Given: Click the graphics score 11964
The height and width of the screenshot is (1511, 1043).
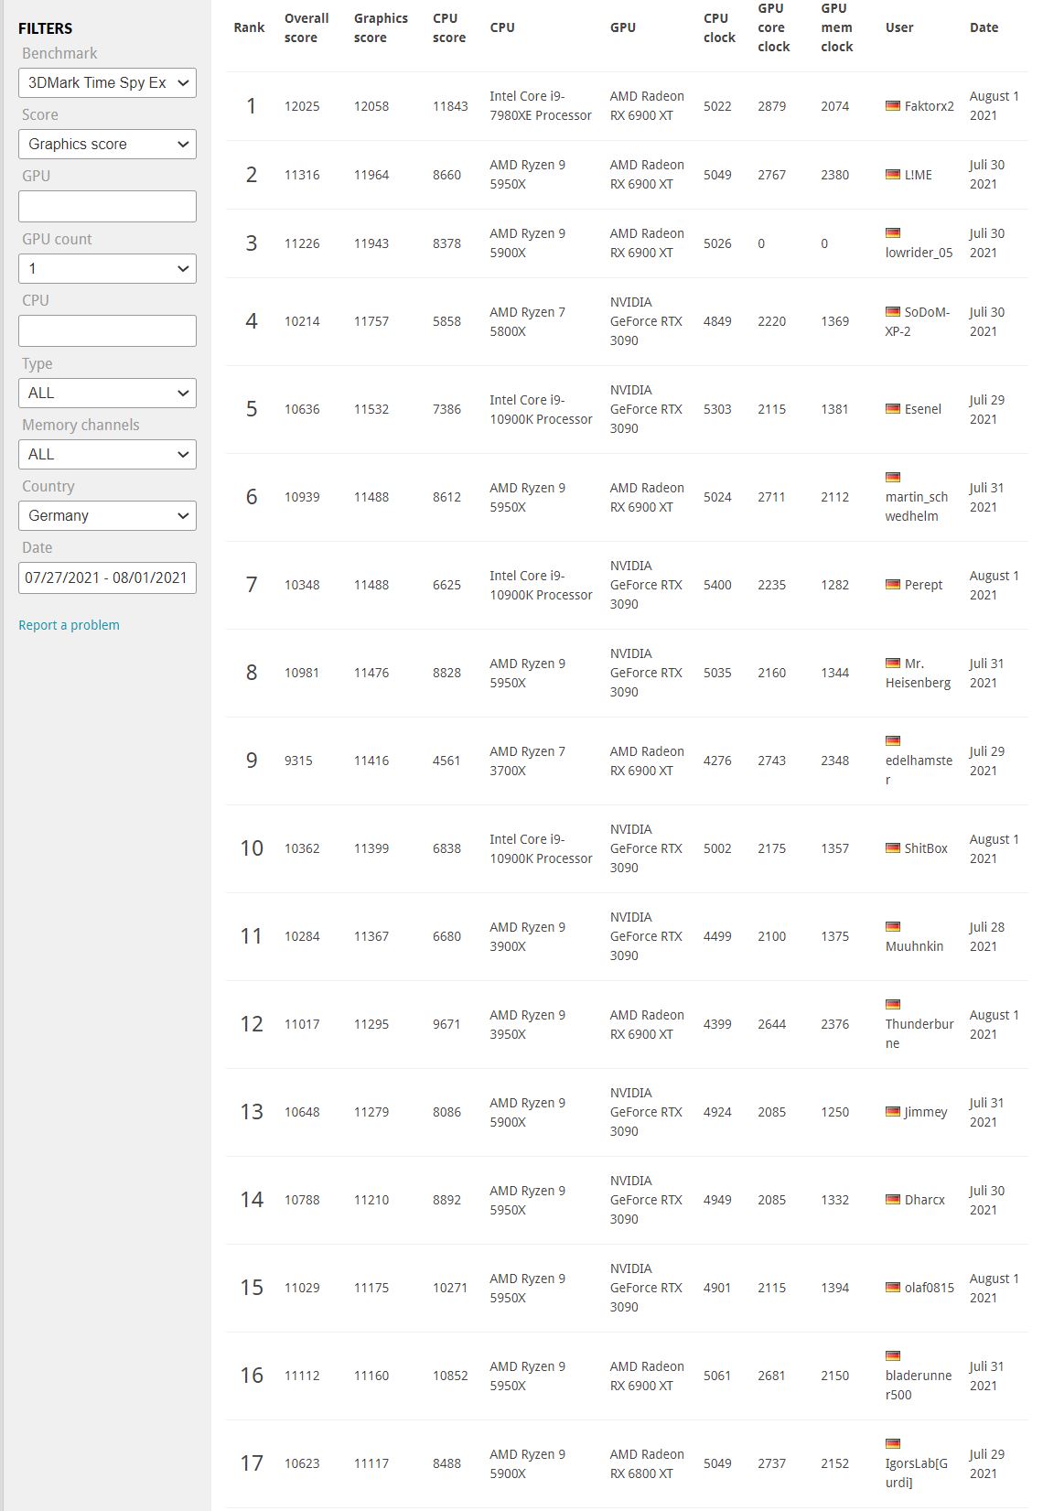Looking at the screenshot, I should click(371, 175).
